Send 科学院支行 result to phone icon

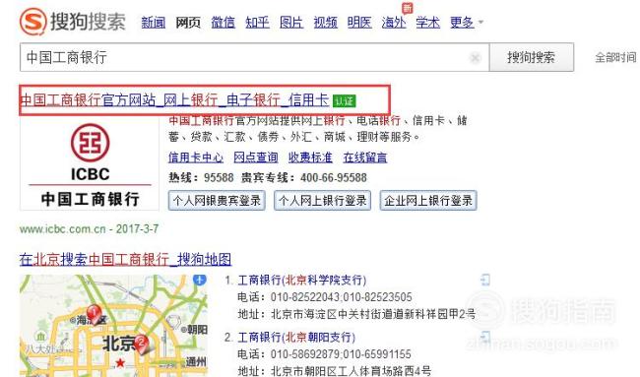pos(484,280)
